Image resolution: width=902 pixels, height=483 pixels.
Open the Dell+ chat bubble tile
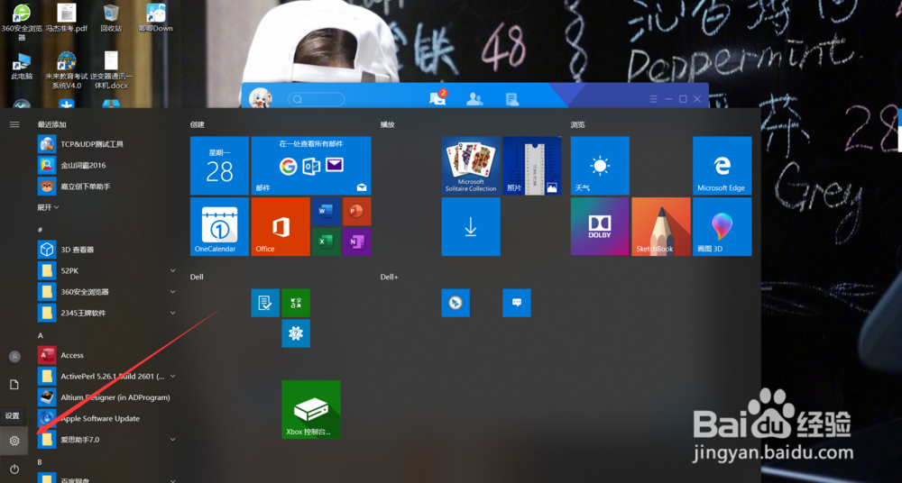[x=517, y=303]
